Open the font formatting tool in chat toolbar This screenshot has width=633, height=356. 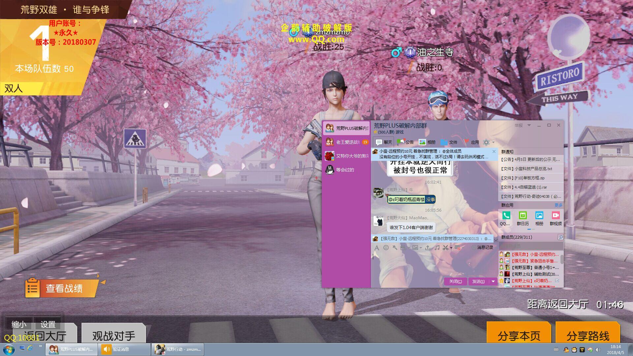pyautogui.click(x=377, y=248)
